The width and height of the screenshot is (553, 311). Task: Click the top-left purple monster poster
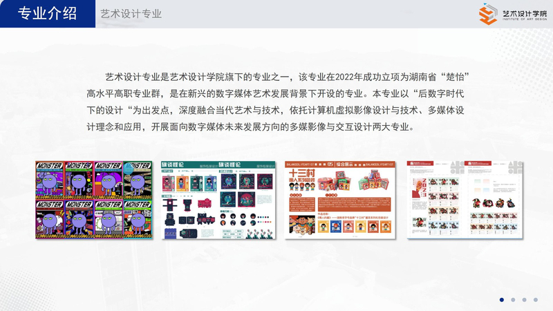[x=50, y=180]
